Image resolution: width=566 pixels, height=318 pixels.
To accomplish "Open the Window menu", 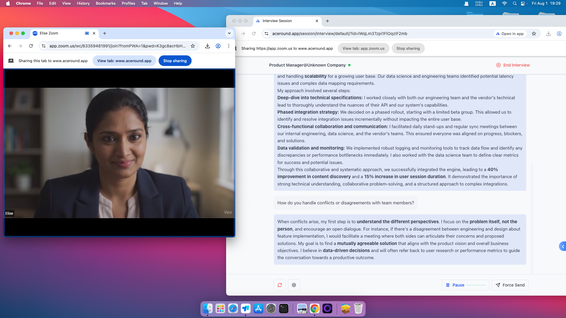I will coord(161,4).
